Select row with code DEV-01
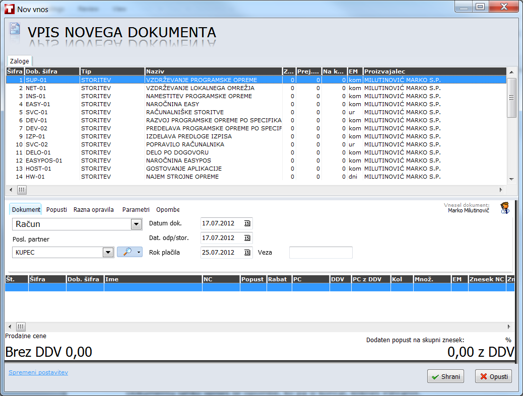The height and width of the screenshot is (396, 523). coord(256,120)
